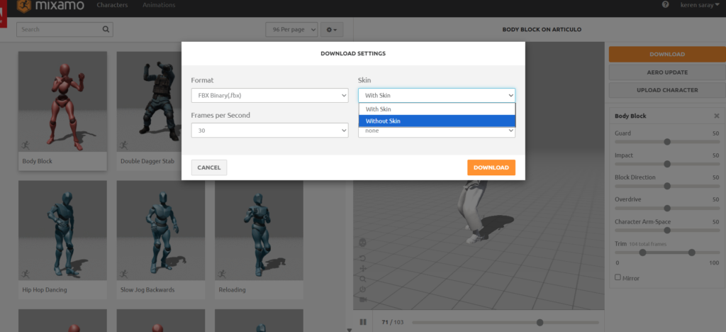Open the Frames per Second dropdown
Image resolution: width=726 pixels, height=332 pixels.
(x=270, y=131)
